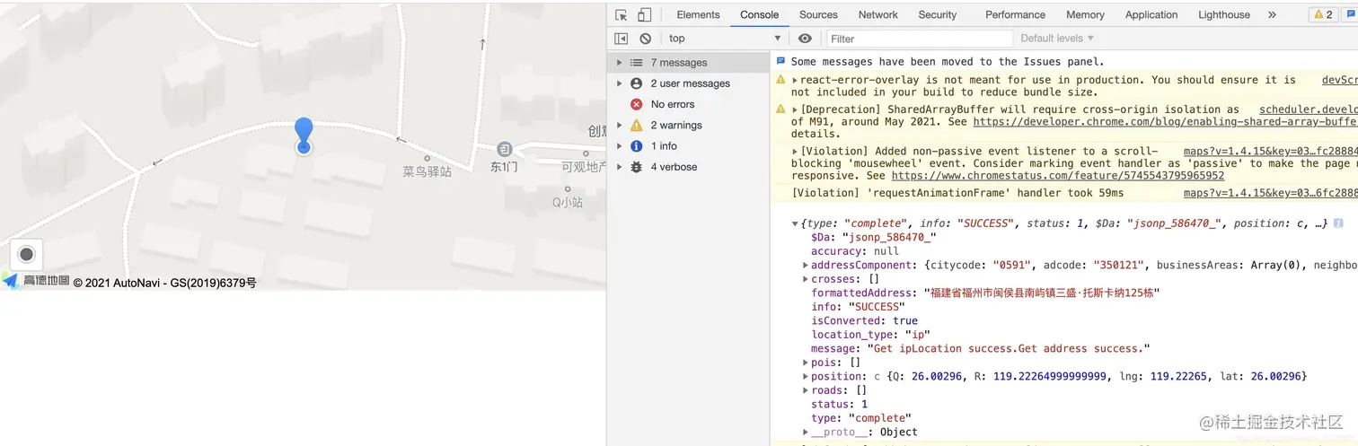
Task: Activate the inspect element picker icon
Action: (621, 14)
